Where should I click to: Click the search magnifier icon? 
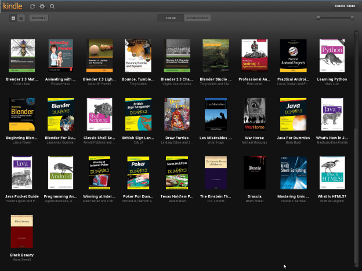tap(52, 6)
